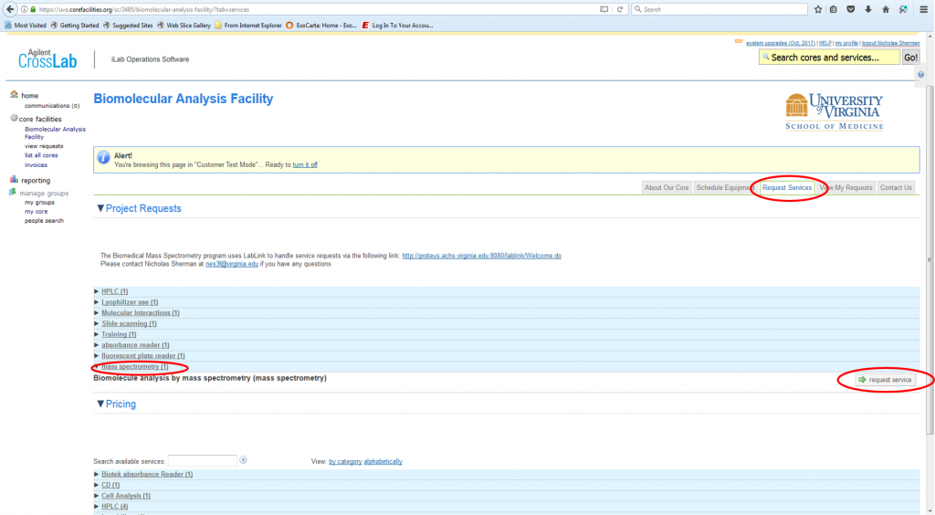Open the browser hamburger menu

[x=924, y=9]
